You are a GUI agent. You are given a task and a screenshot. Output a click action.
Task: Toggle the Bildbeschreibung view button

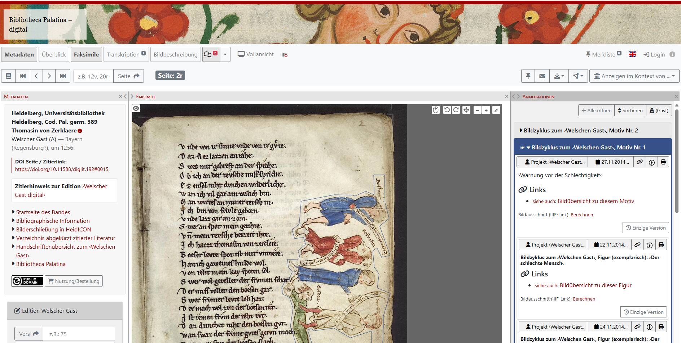(176, 54)
